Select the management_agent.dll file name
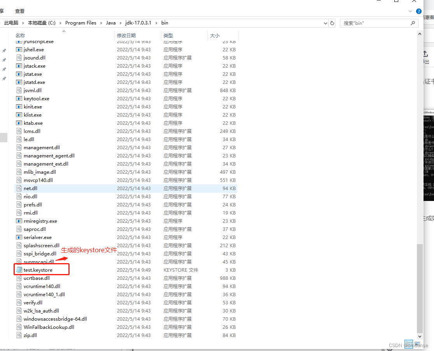The image size is (434, 351). coord(49,156)
